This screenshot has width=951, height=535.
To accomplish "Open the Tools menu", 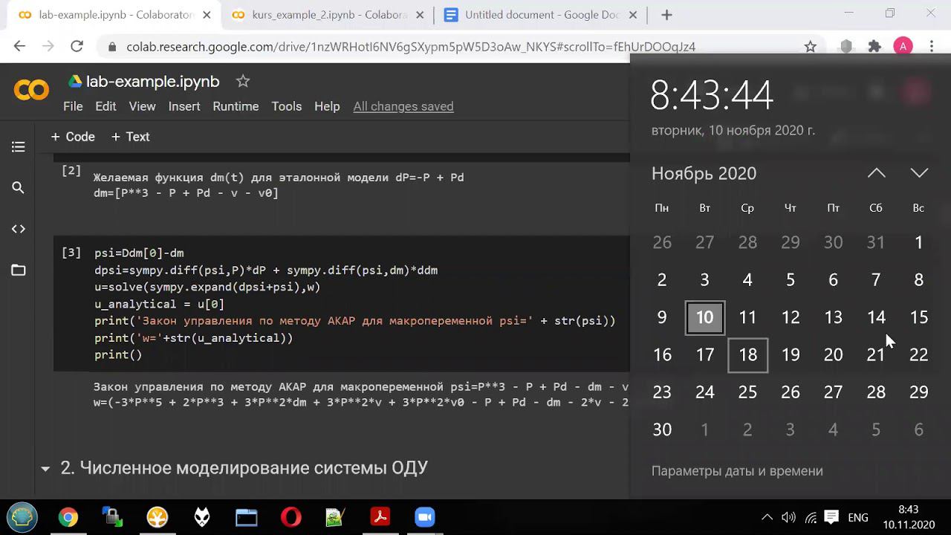I will click(x=286, y=106).
